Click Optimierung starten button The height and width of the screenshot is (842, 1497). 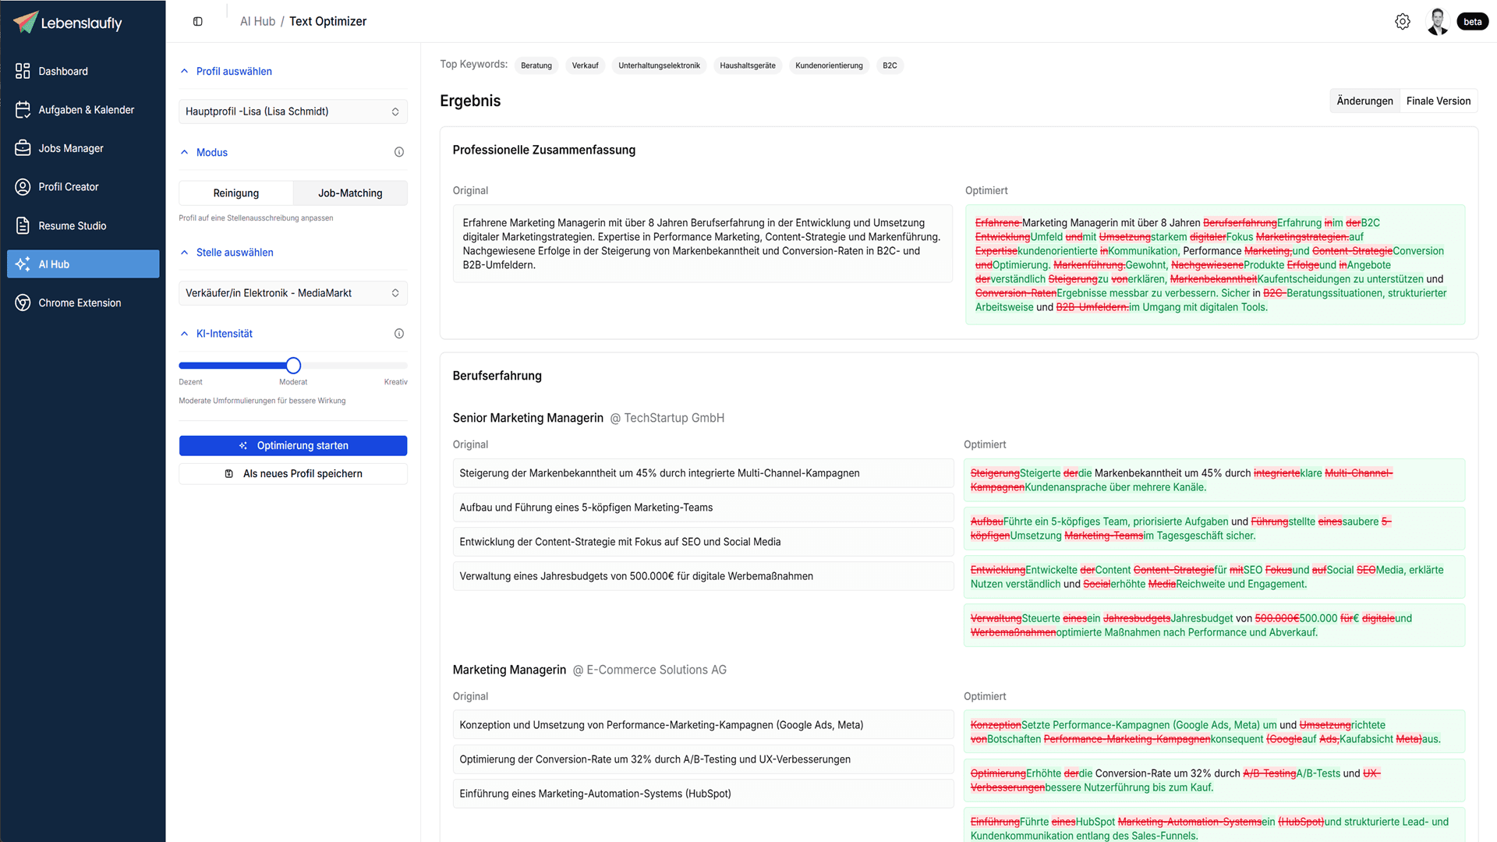click(x=292, y=445)
